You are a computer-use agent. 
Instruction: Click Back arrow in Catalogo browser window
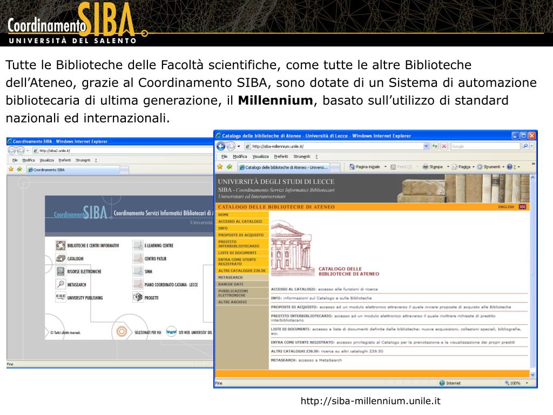(x=221, y=146)
